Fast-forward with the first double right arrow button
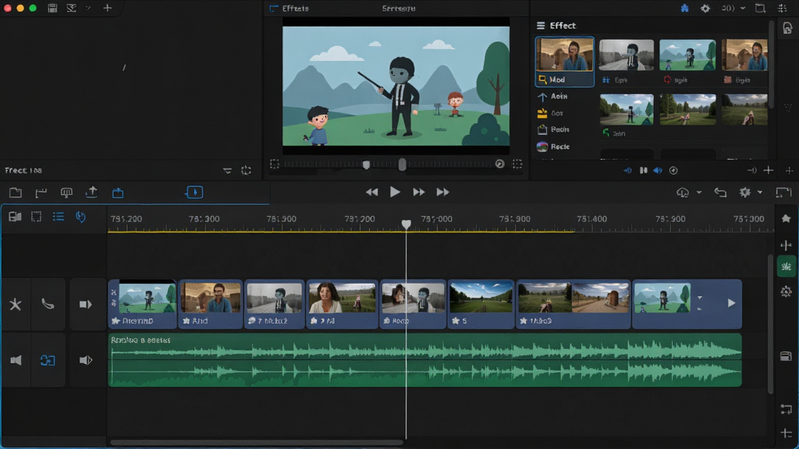This screenshot has height=449, width=799. [419, 192]
